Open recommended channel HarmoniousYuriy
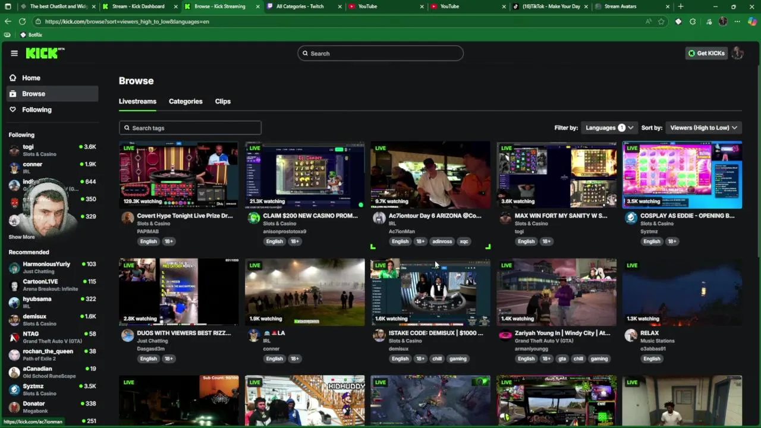 52,267
